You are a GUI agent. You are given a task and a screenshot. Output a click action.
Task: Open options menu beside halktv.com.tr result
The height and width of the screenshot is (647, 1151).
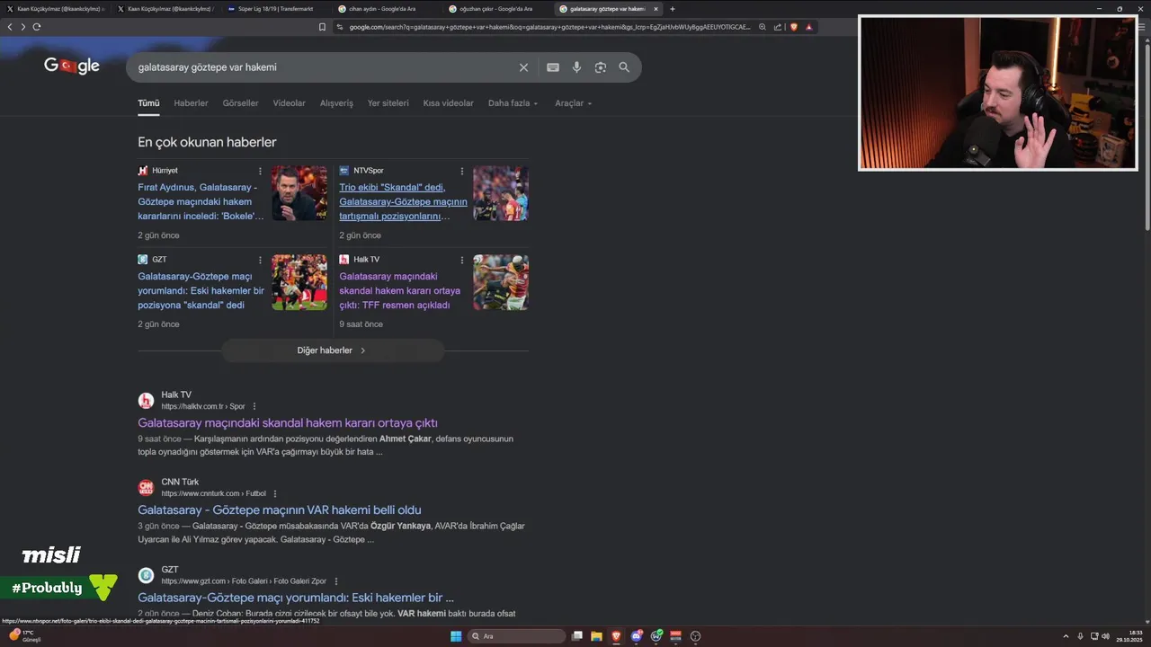point(254,406)
